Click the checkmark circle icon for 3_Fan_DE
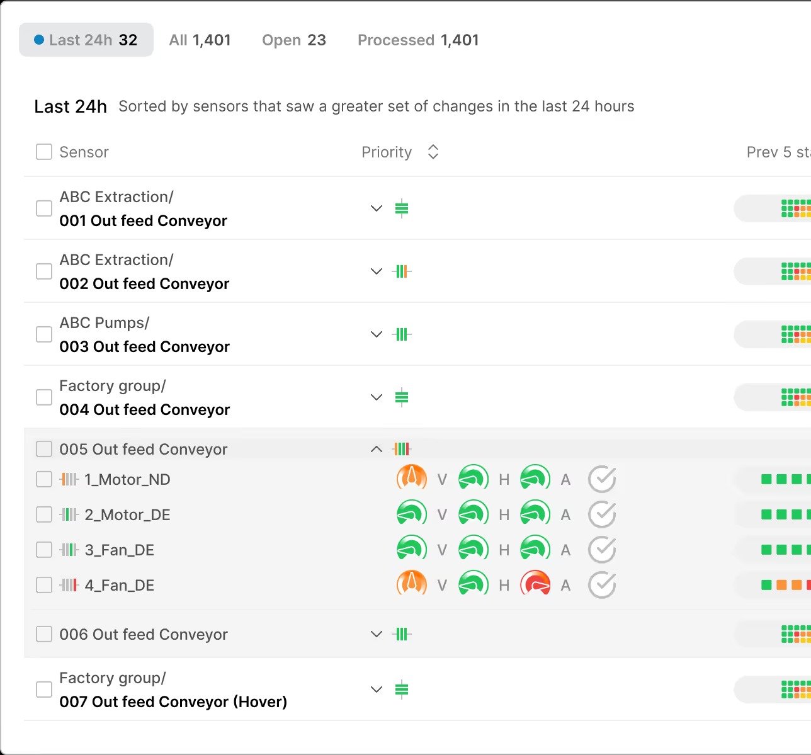 (601, 550)
